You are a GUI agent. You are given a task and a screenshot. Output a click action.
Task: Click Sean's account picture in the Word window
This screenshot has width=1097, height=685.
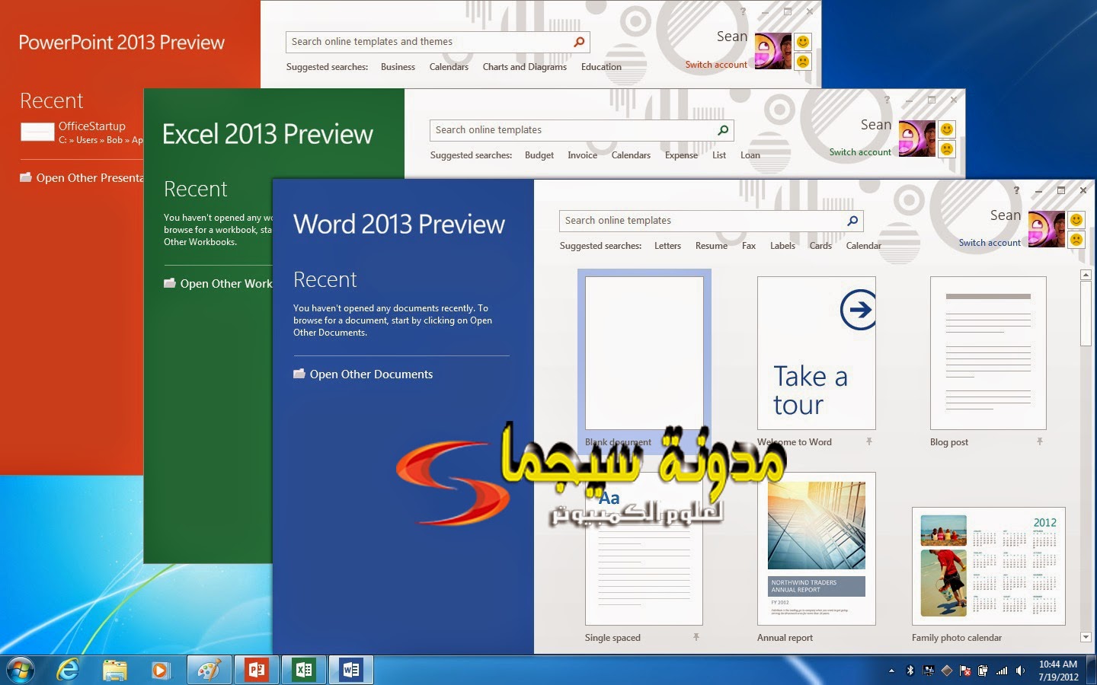[x=1047, y=228]
